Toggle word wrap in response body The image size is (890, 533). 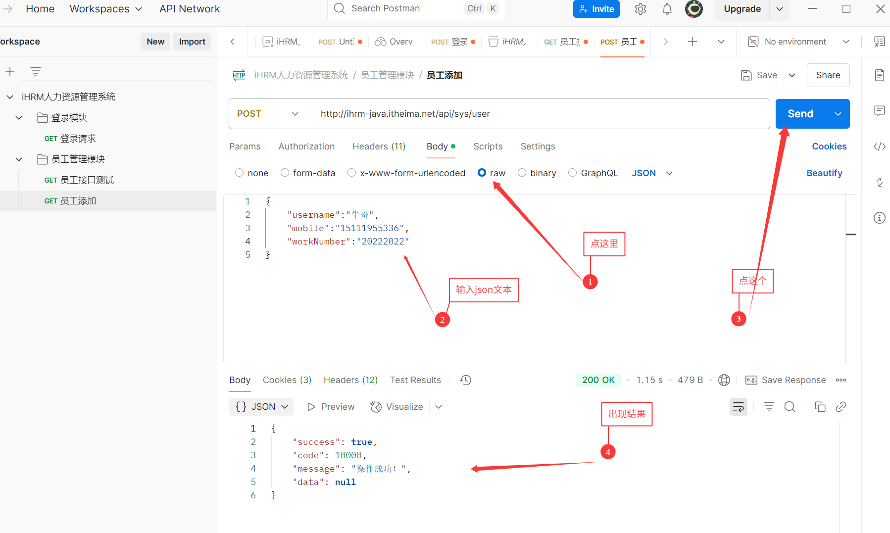tap(739, 407)
